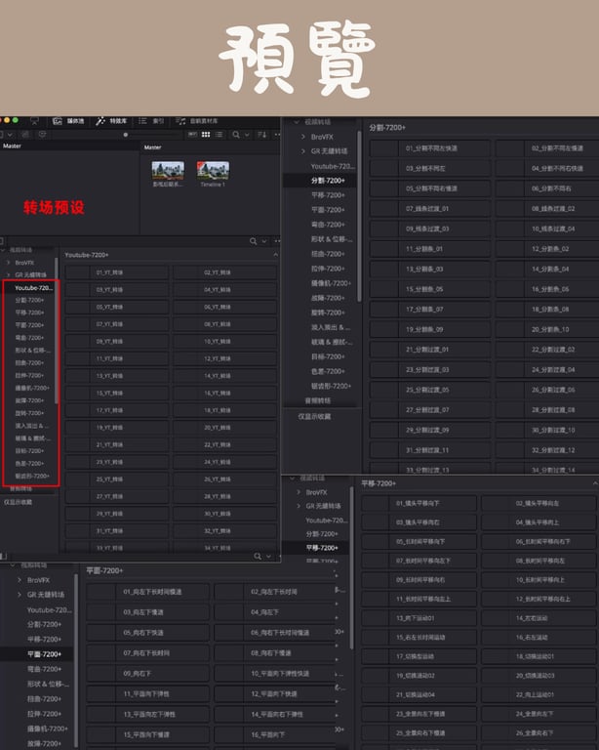Choose the 11_分割条_01 transition preset
This screenshot has width=599, height=750.
pyautogui.click(x=430, y=249)
